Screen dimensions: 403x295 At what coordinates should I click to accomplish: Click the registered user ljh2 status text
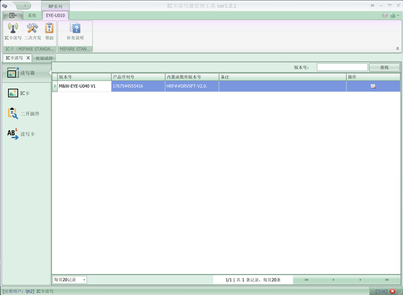19,291
